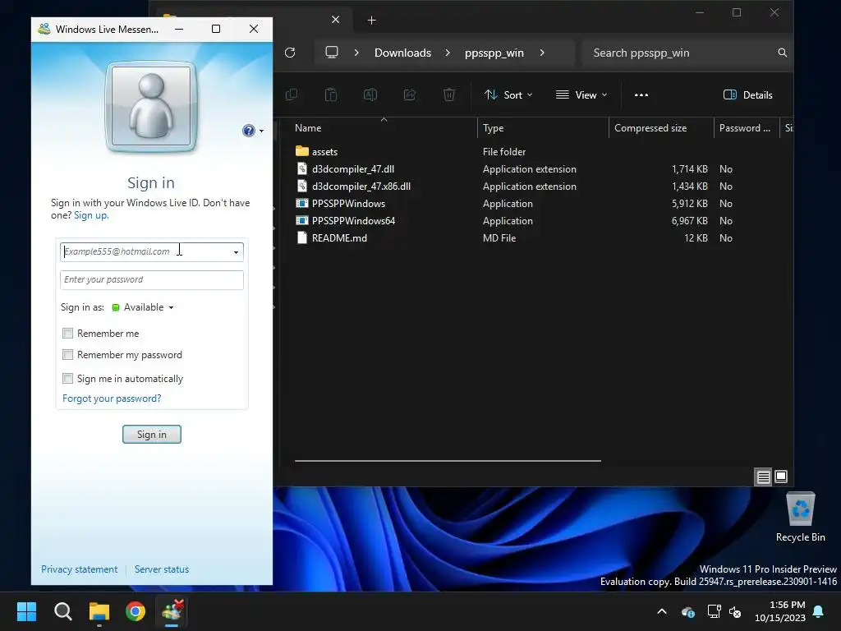Select d3dcompiler_47.dll file
Viewport: 841px width, 631px height.
pyautogui.click(x=353, y=169)
